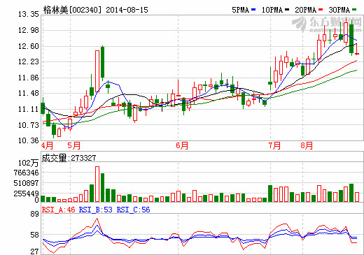Click the 6月 axis month label
The height and width of the screenshot is (255, 364).
coord(182,146)
